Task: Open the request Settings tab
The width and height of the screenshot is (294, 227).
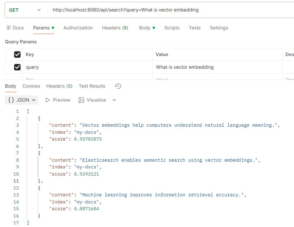Action: 219,28
